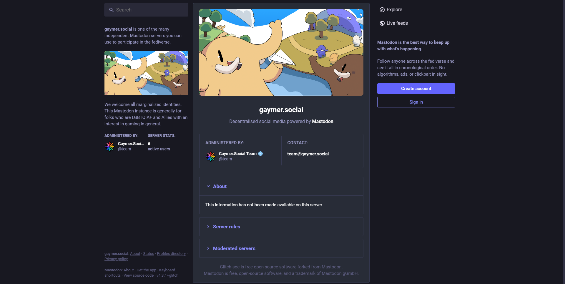
Task: Open the Mastodon About footer link
Action: (x=129, y=270)
